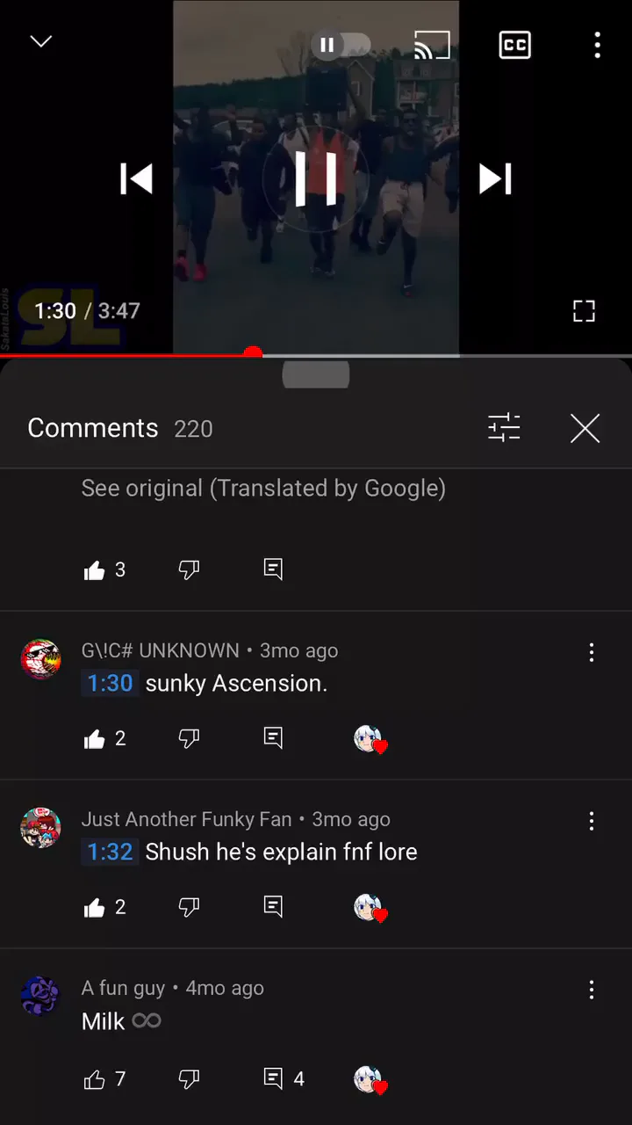
Task: Close the Comments panel
Action: [x=585, y=428]
